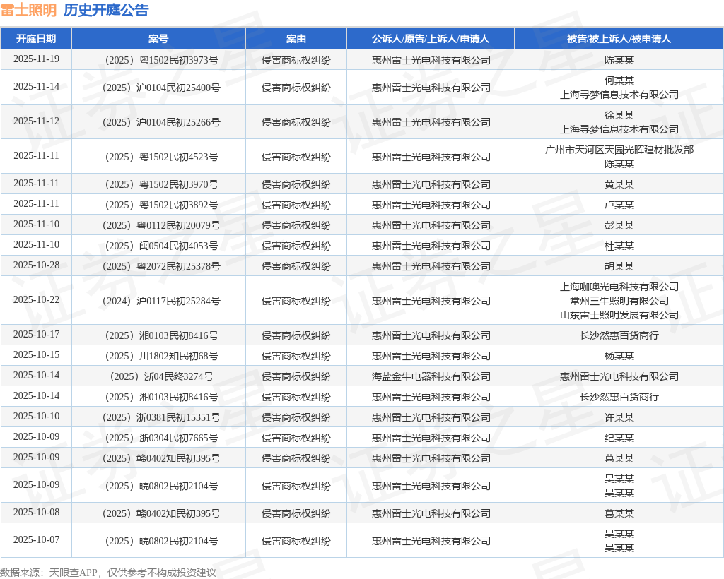Select case number 浙0304民初7665号
The width and height of the screenshot is (724, 579).
tap(162, 438)
